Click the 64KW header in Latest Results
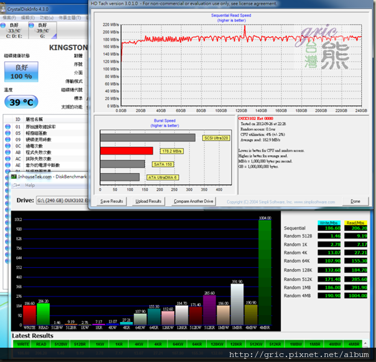This screenshot has width=376, height=362. point(177,344)
